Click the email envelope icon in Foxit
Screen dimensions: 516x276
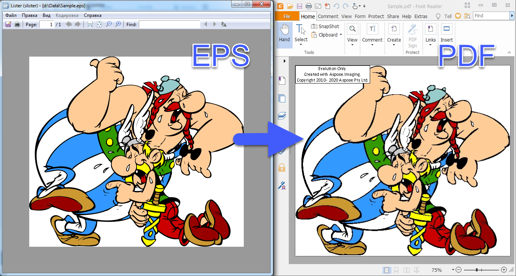coord(318,6)
